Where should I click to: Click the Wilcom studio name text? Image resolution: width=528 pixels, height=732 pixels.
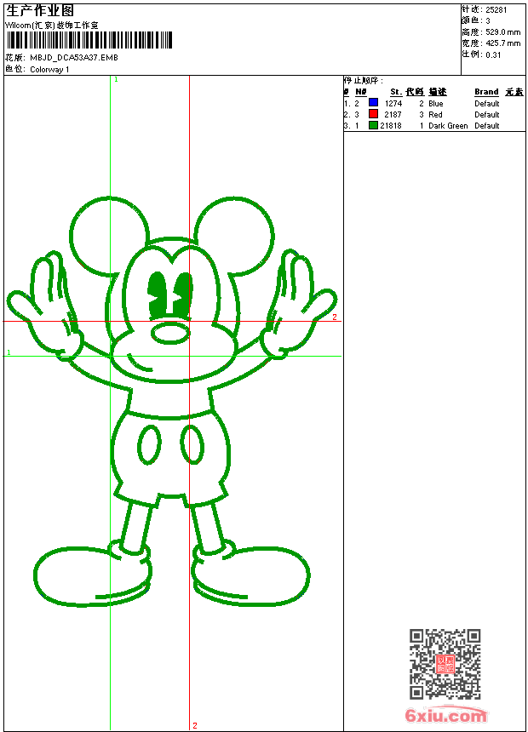point(52,26)
